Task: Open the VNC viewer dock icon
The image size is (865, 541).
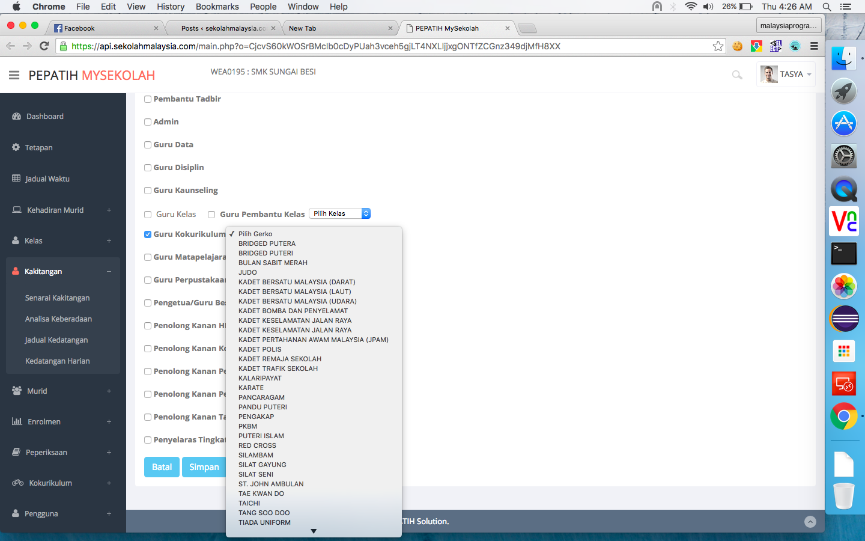Action: tap(844, 221)
